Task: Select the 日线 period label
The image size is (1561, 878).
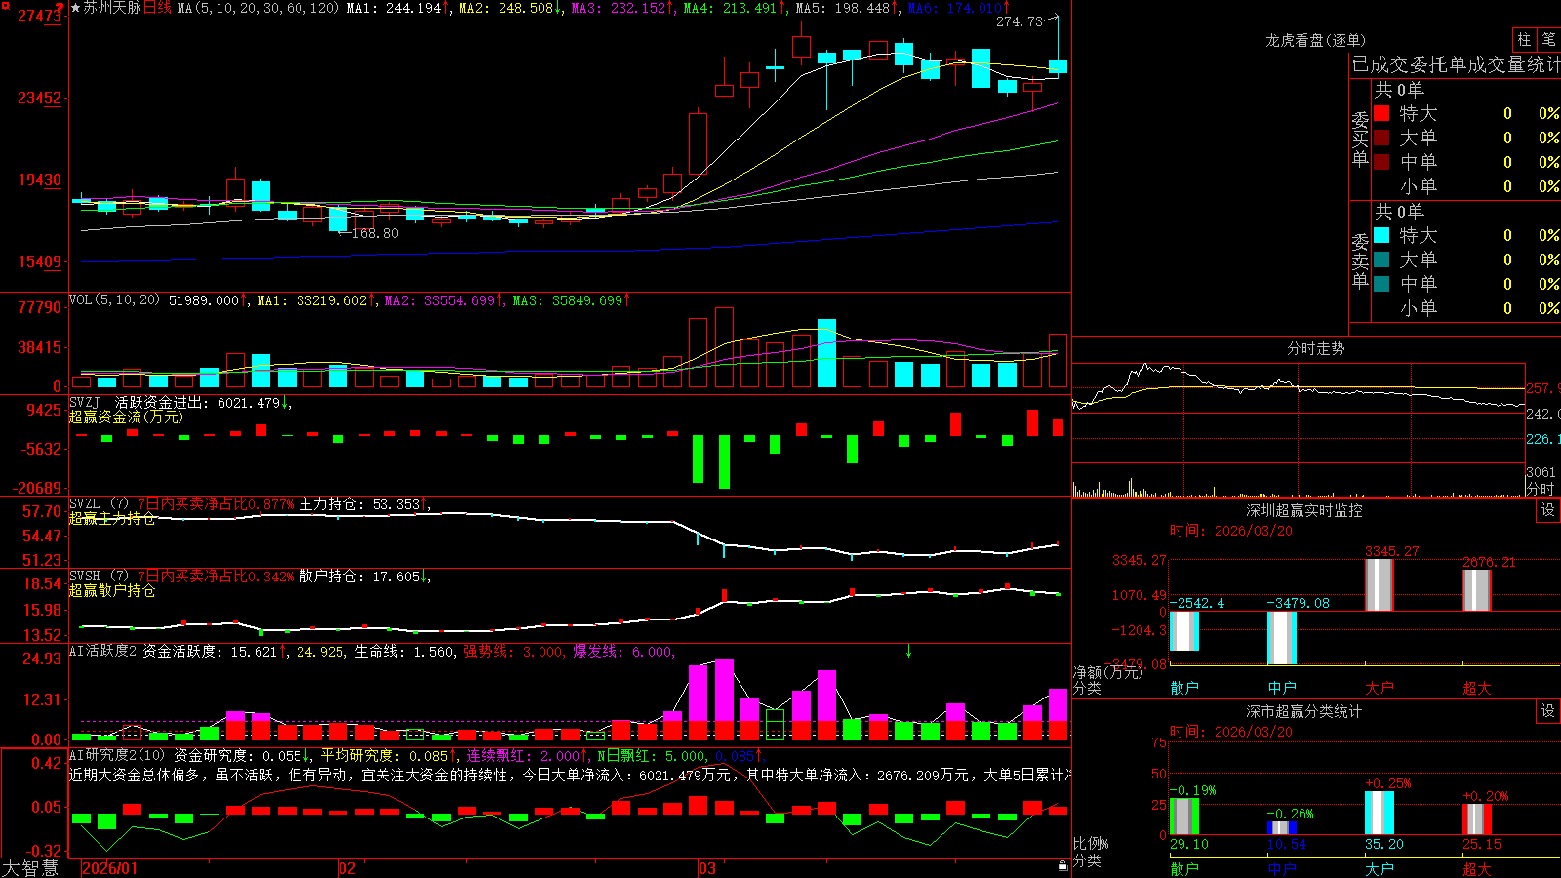Action: pyautogui.click(x=158, y=8)
